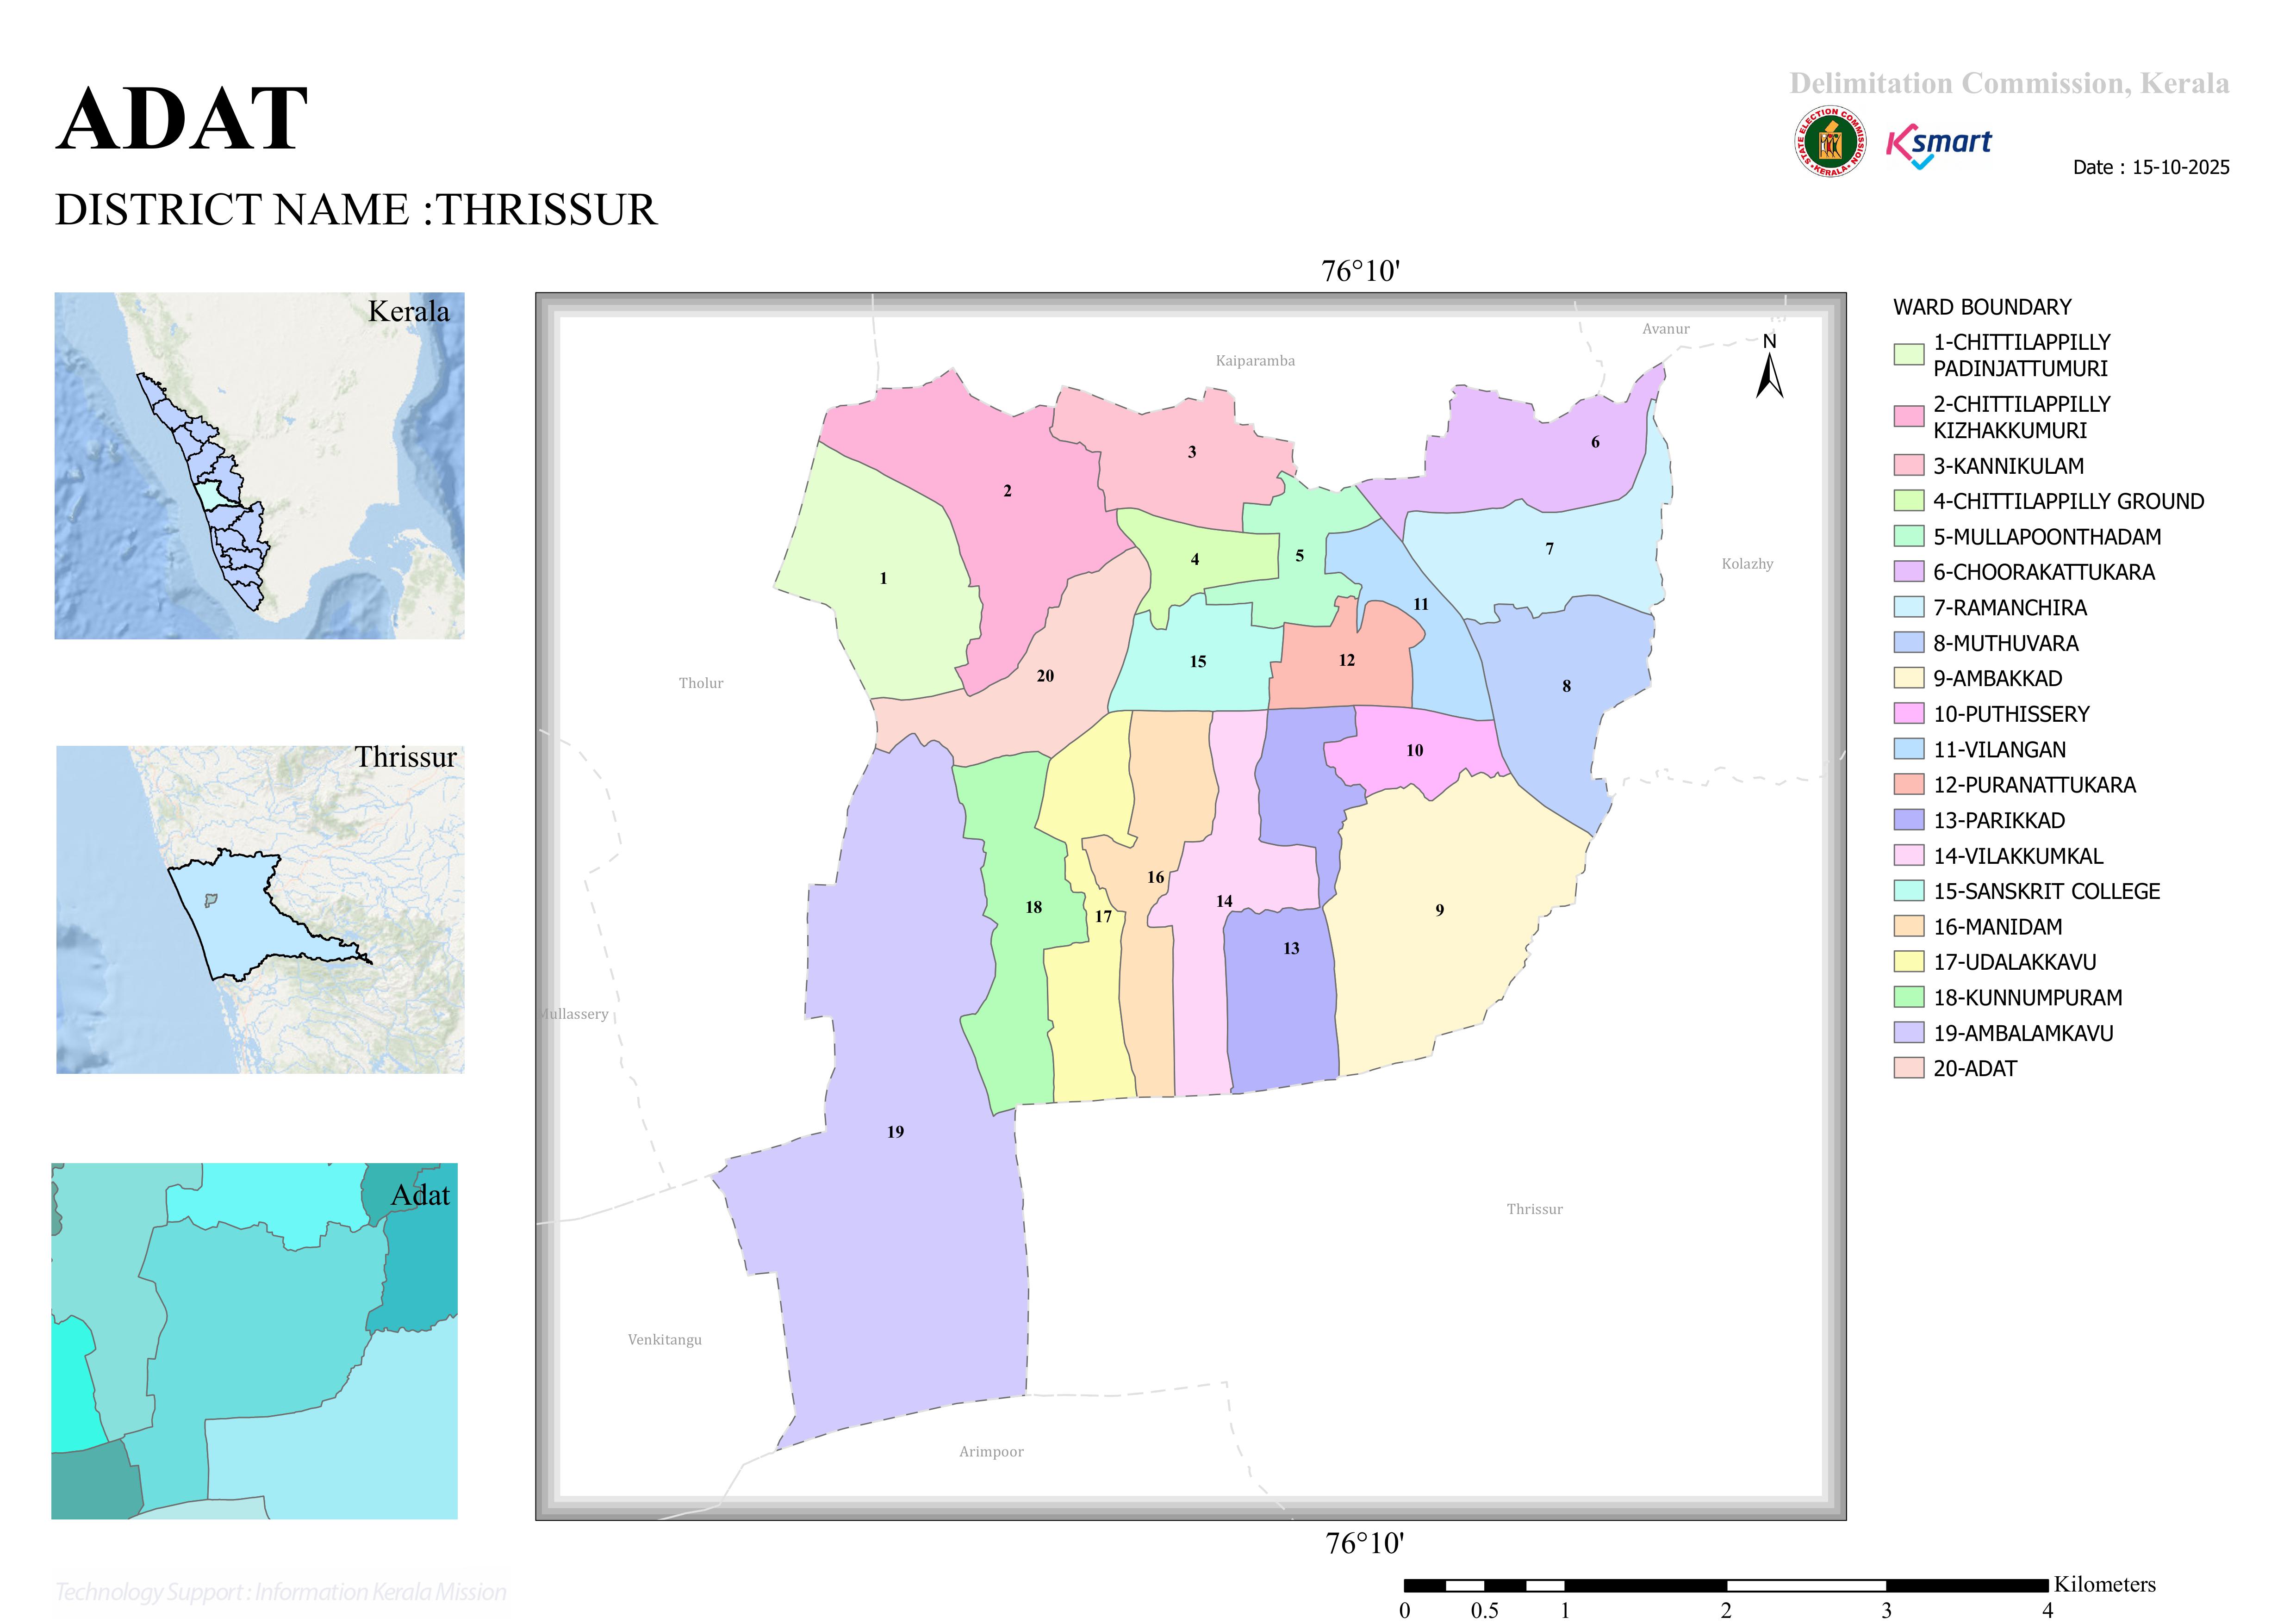Select ward 16 label on the map

click(1156, 878)
